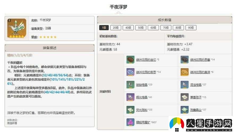This screenshot has height=133, width=235.
Task: Visit the 孢囊晶尘 material link
Action: [196, 110]
